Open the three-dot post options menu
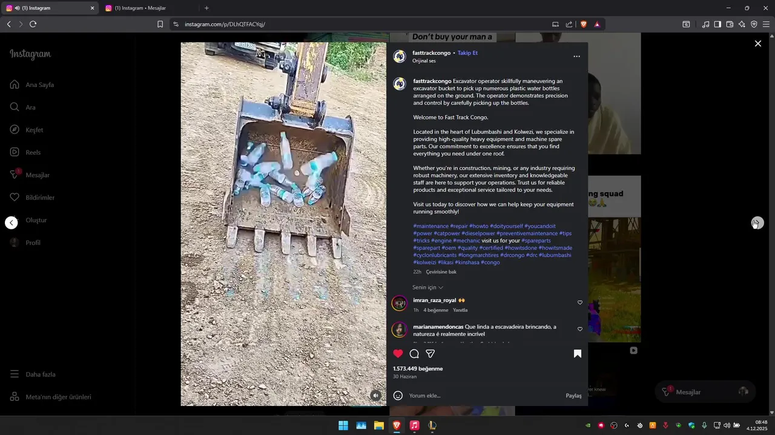Screen dimensions: 775x435 coord(576,56)
